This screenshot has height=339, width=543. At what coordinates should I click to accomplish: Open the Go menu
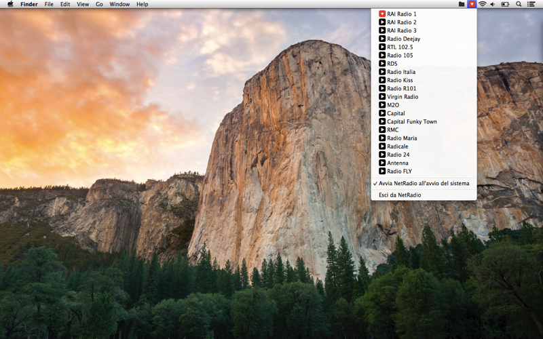pyautogui.click(x=99, y=4)
